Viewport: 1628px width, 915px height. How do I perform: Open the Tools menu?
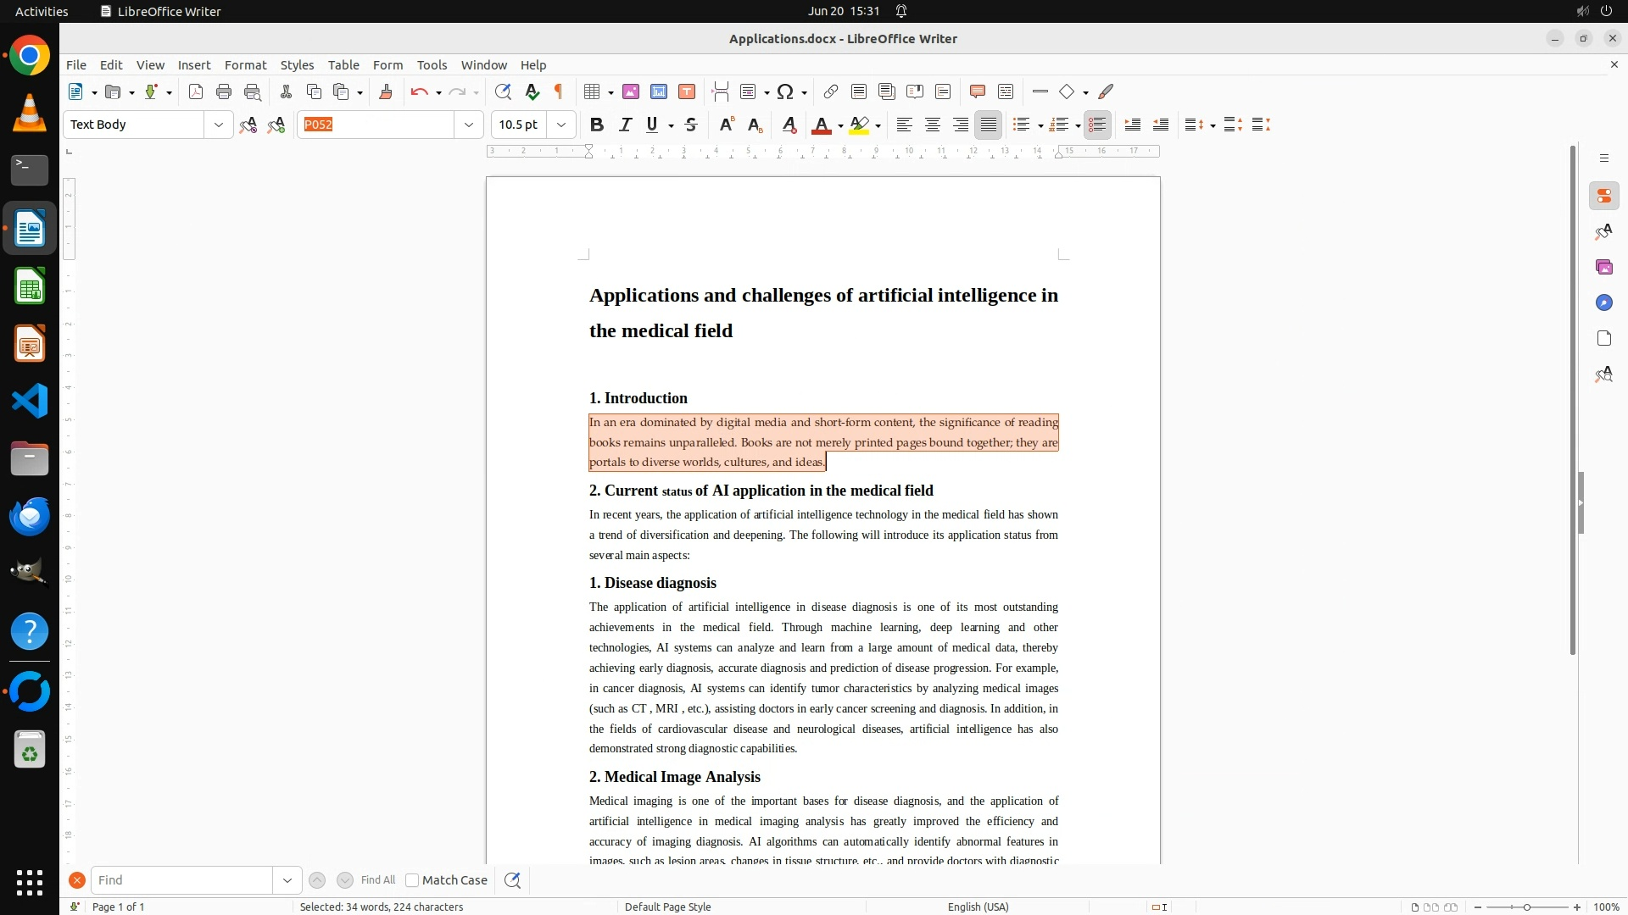432,64
